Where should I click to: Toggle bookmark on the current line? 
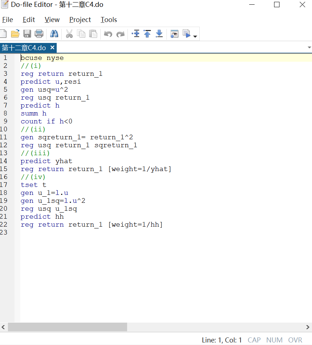click(x=136, y=34)
